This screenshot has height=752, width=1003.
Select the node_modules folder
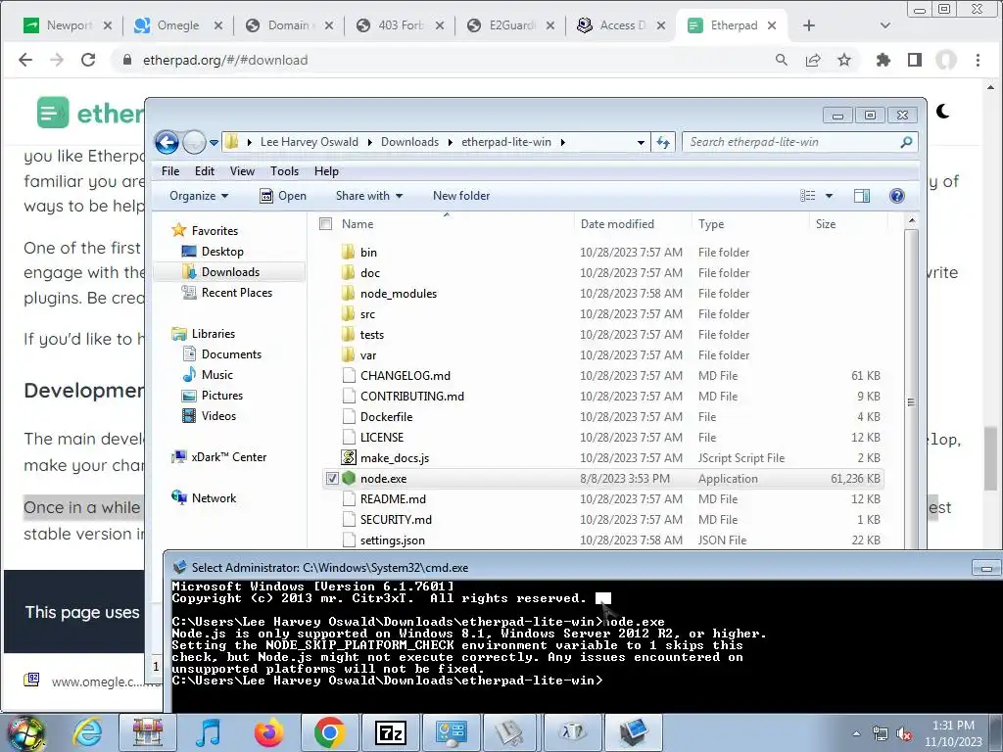(x=398, y=294)
